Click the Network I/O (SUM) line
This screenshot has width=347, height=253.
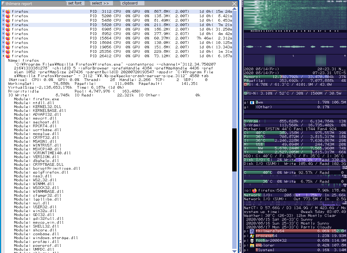(x=295, y=199)
